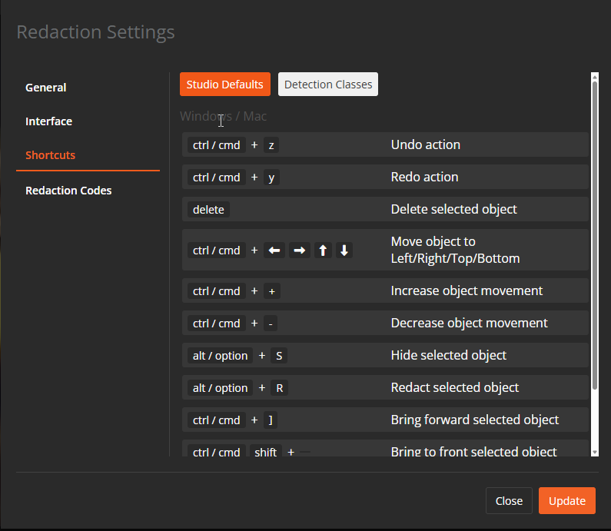611x531 pixels.
Task: Click the scrollbar's top up arrow
Action: click(594, 77)
